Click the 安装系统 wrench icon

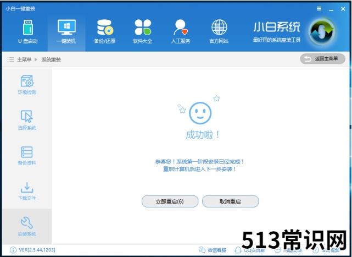[27, 223]
